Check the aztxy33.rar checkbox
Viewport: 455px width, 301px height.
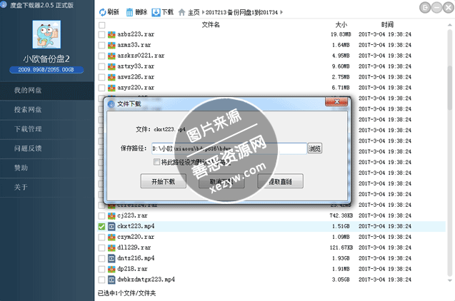pyautogui.click(x=101, y=67)
